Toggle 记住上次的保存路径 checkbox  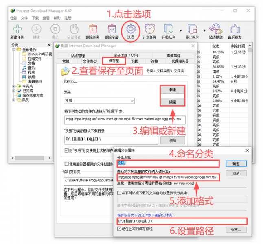click(x=119, y=229)
